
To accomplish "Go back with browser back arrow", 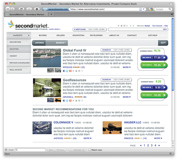I will pos(8,9).
